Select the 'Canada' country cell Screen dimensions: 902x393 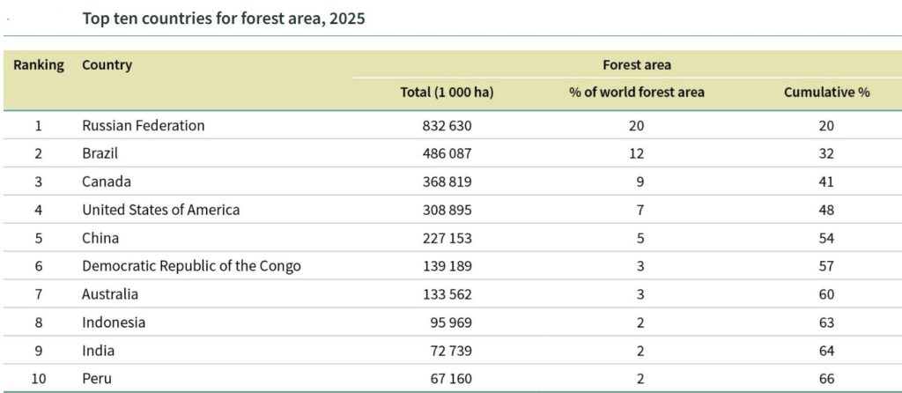point(107,182)
